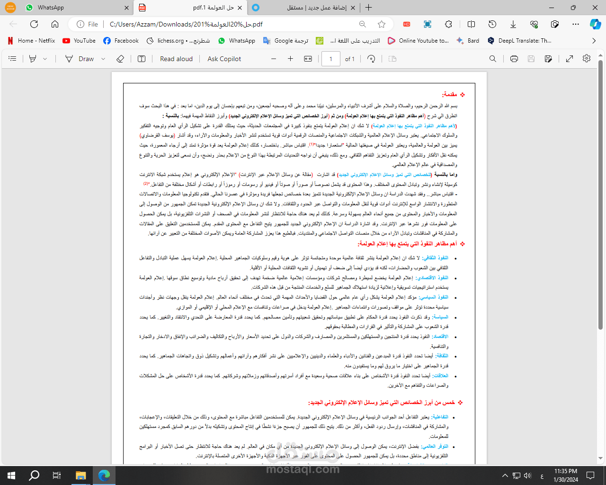Click the page number input field
Image resolution: width=606 pixels, height=485 pixels.
[x=331, y=59]
